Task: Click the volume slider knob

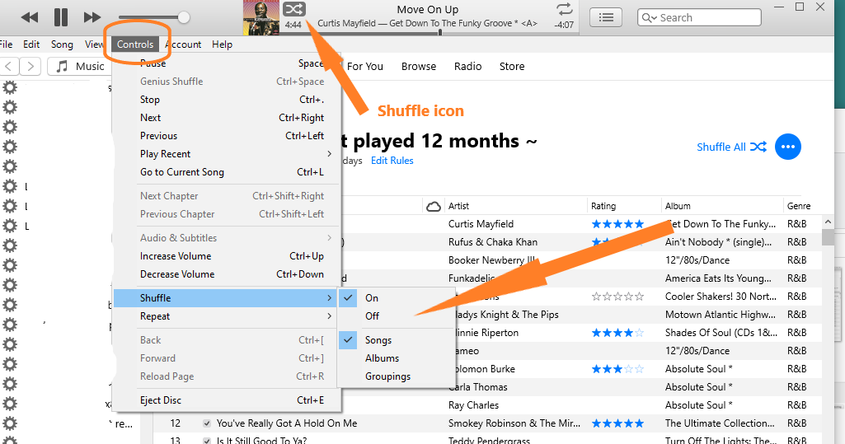Action: coord(184,17)
